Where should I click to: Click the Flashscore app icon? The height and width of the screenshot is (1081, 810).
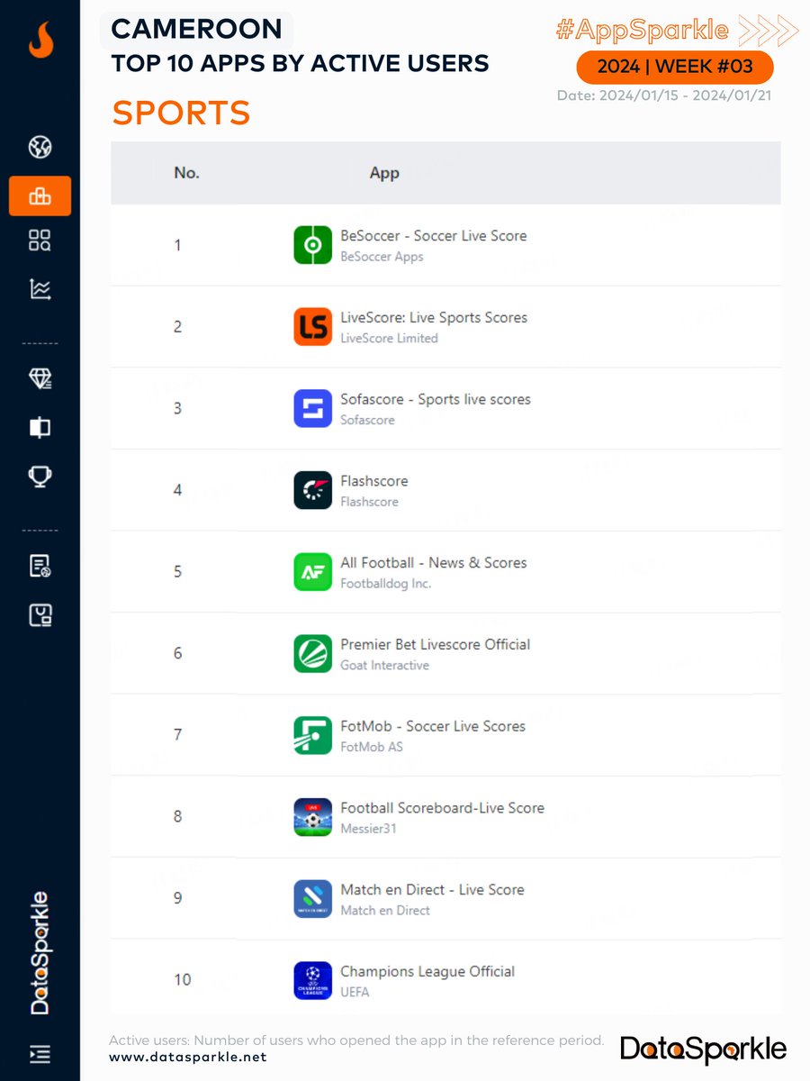[313, 490]
